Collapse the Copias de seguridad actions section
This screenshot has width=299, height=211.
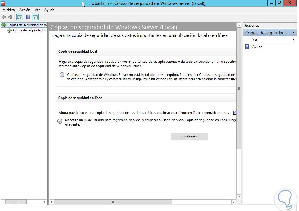click(293, 33)
